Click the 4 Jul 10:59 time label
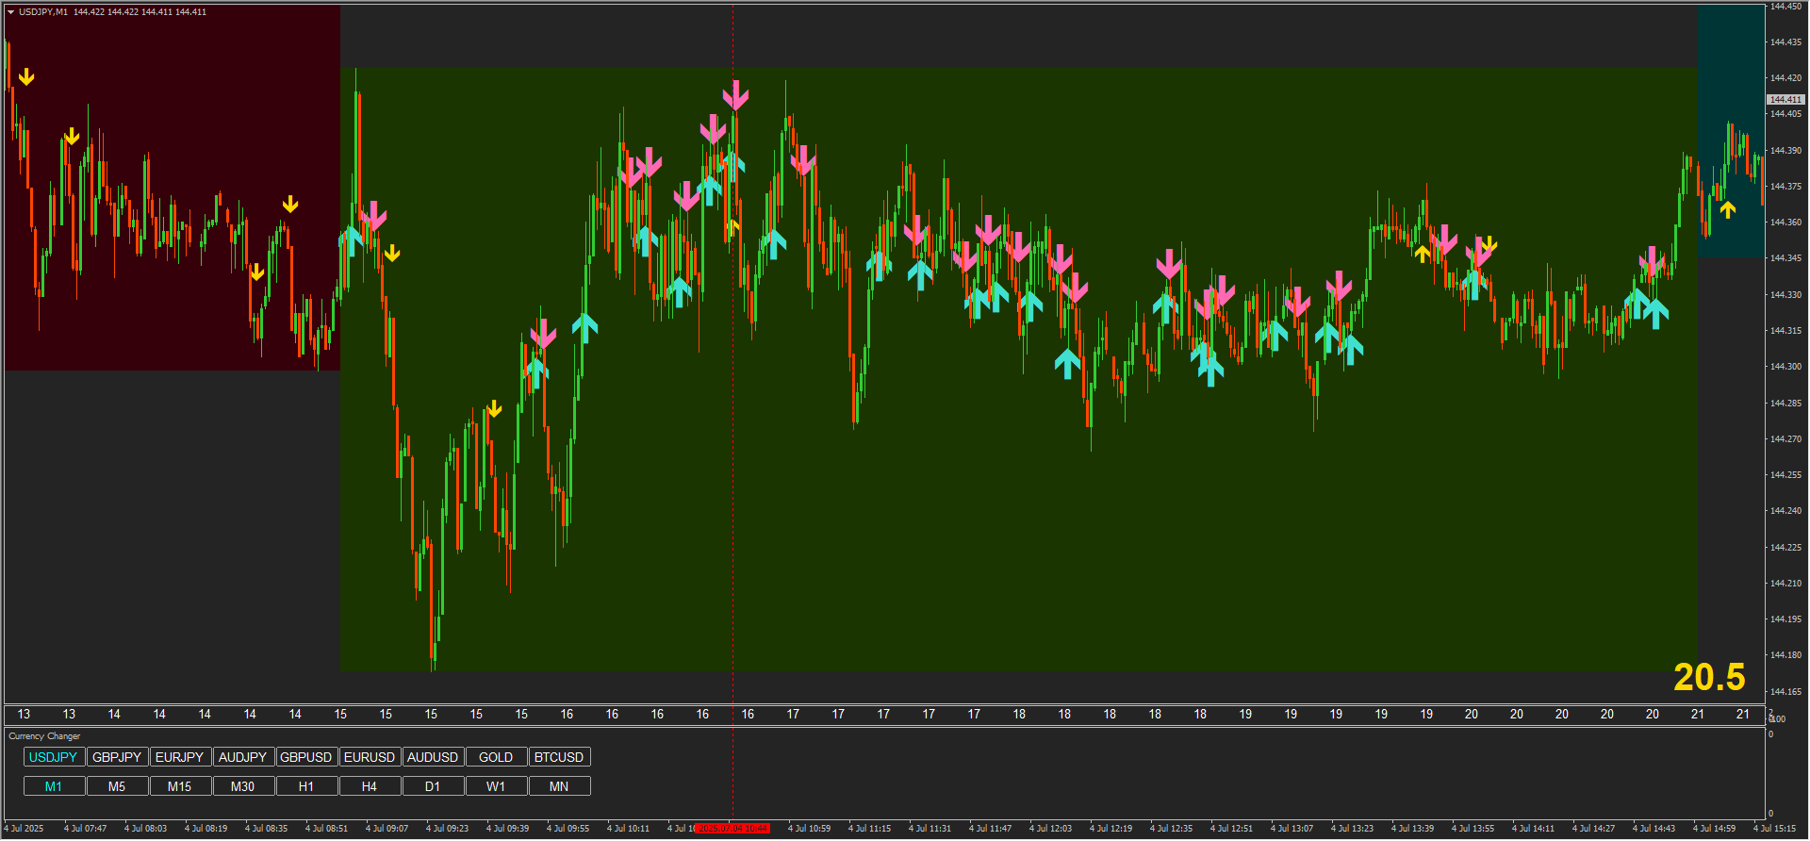Image resolution: width=1810 pixels, height=841 pixels. click(x=809, y=829)
